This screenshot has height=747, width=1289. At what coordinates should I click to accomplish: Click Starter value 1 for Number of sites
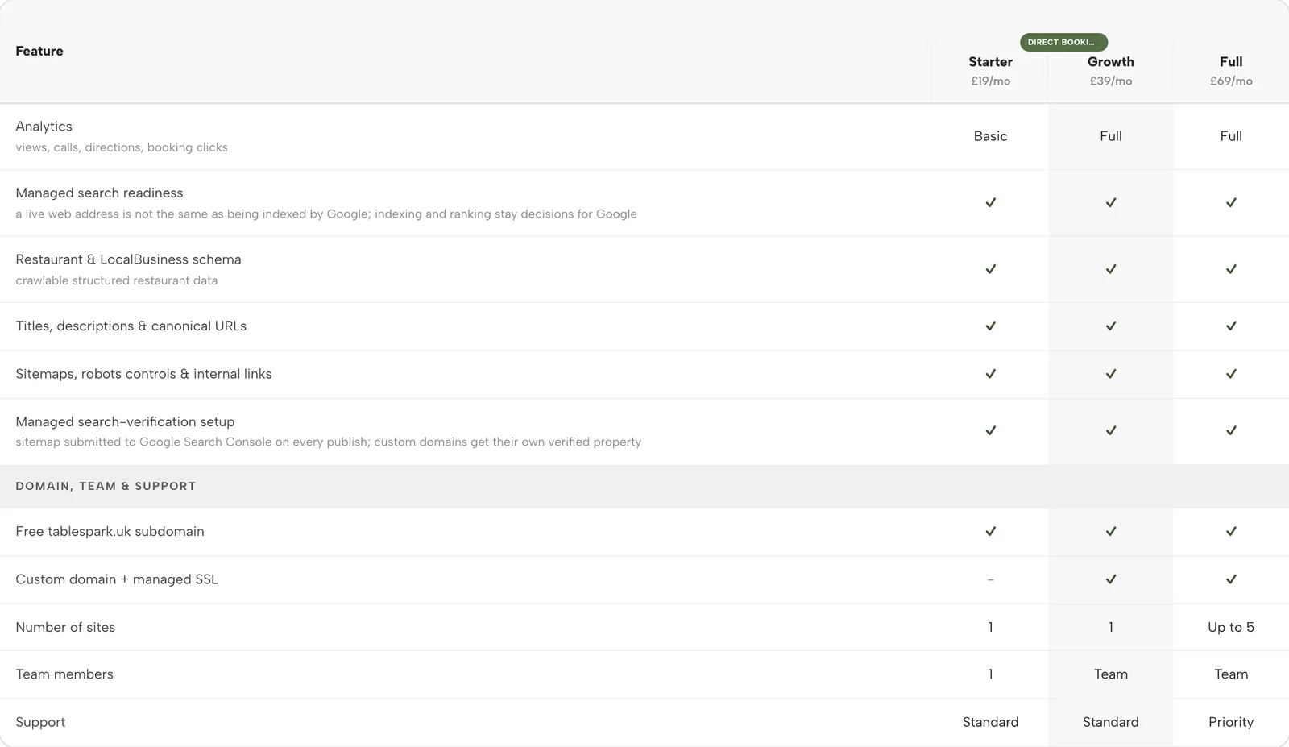[990, 627]
